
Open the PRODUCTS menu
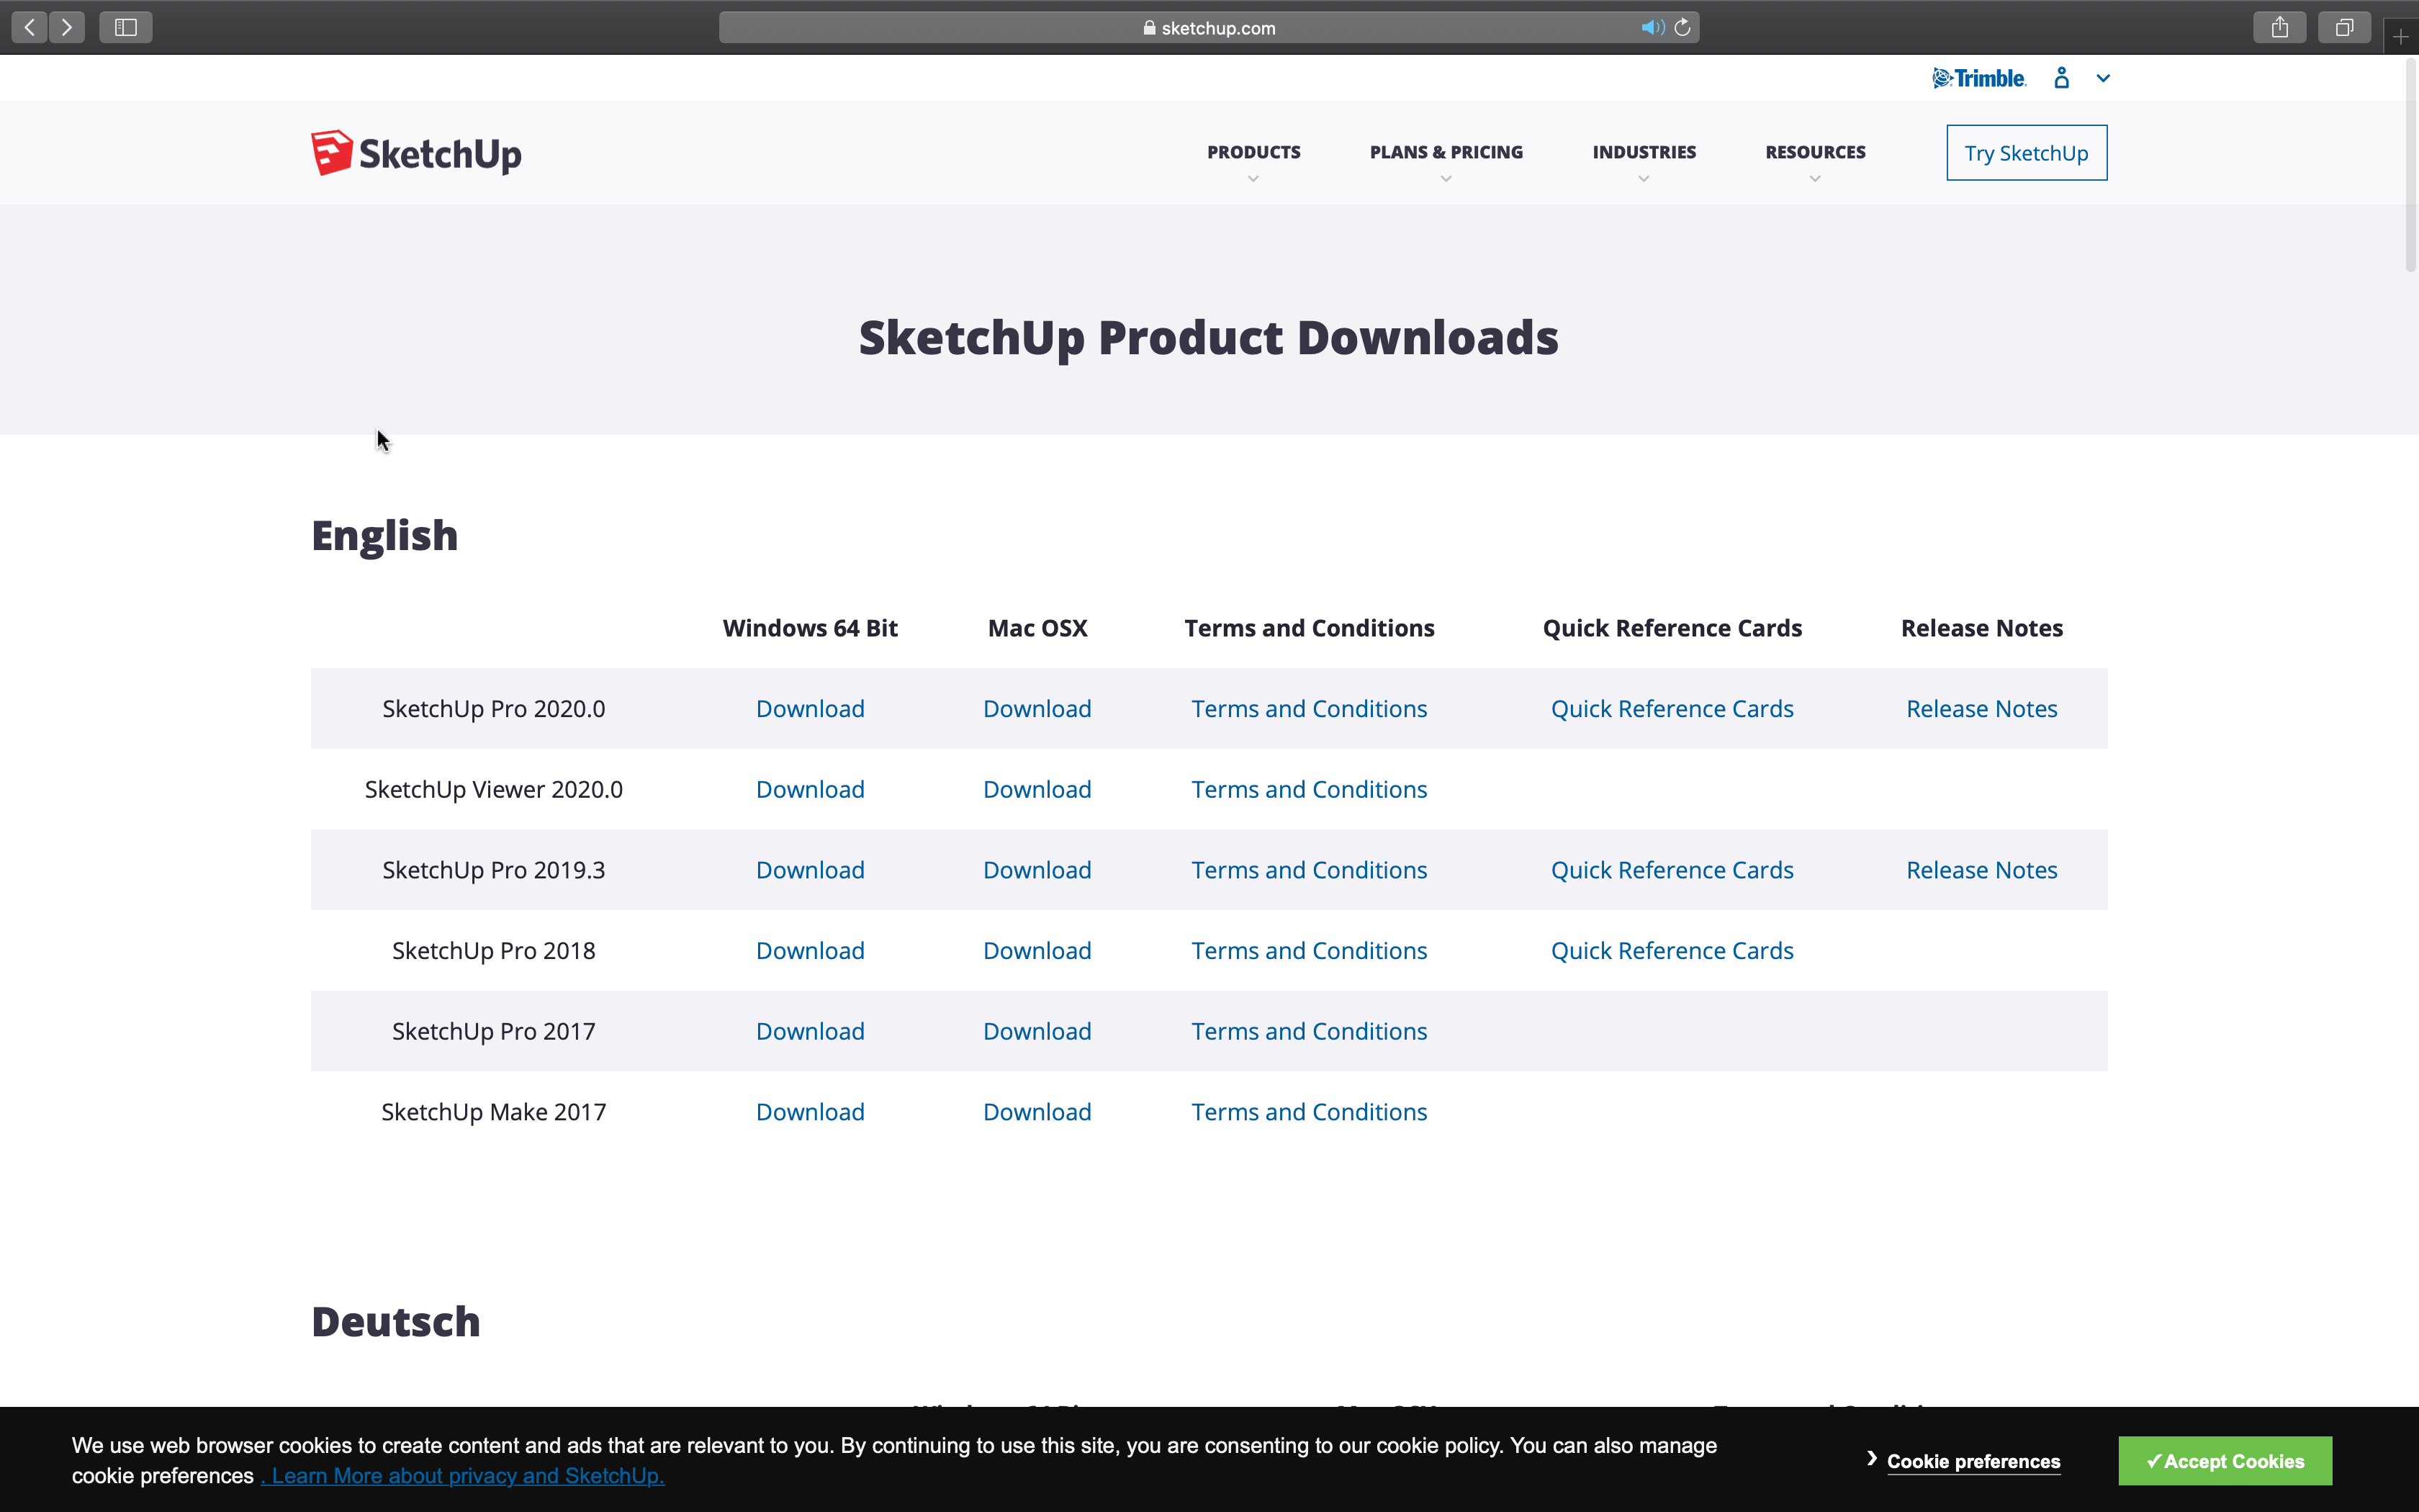pos(1253,152)
